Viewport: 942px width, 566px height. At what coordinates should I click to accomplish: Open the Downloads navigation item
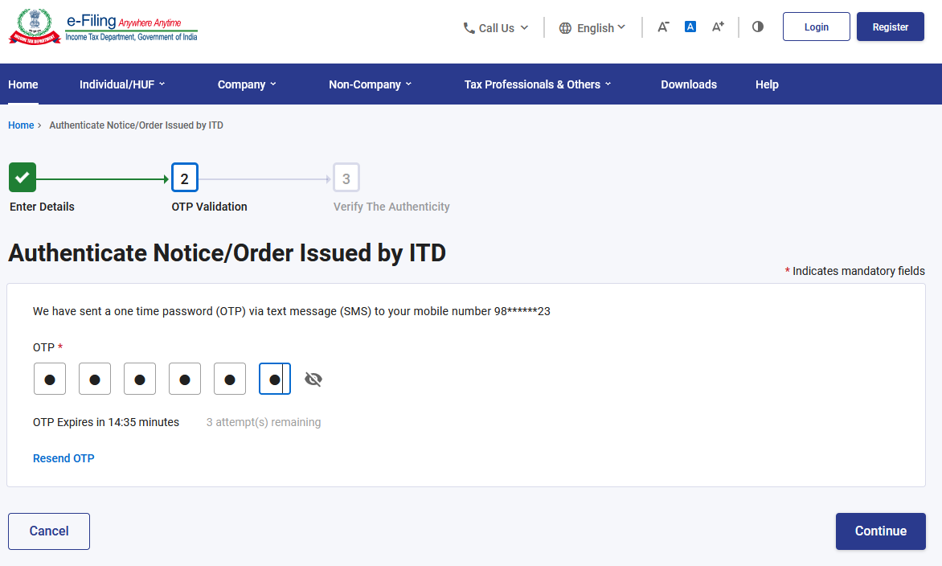pos(689,84)
